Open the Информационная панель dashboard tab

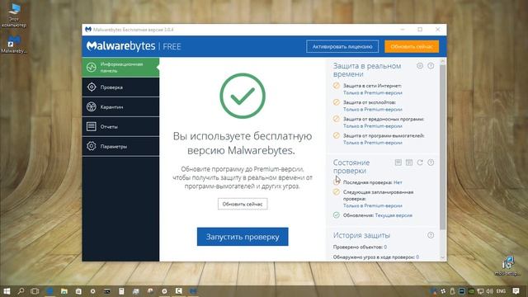(x=120, y=68)
